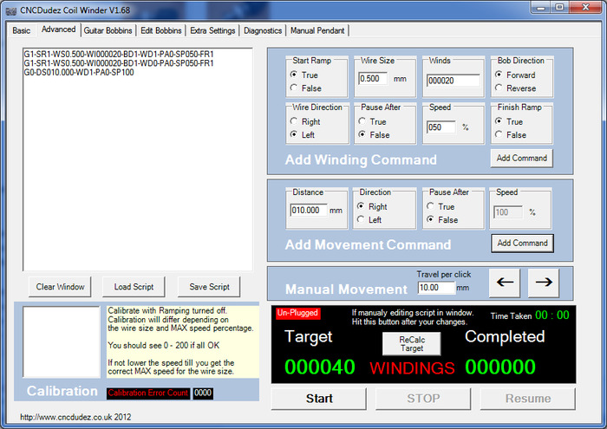Viewport: 607px width, 429px height.
Task: Click the Target count 000040
Action: 320,367
